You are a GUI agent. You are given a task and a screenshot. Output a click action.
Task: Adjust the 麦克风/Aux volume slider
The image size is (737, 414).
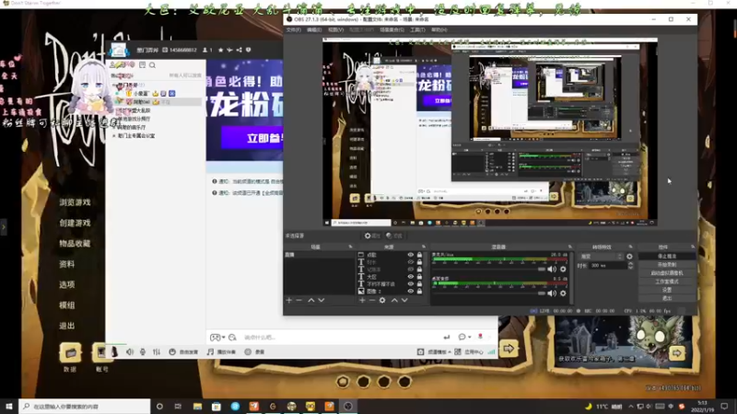point(488,270)
